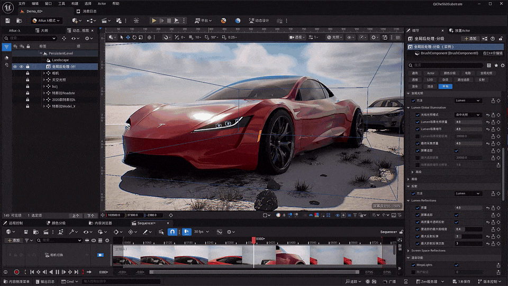Open the 平台 platforms dropdown
The image size is (508, 286).
(203, 21)
